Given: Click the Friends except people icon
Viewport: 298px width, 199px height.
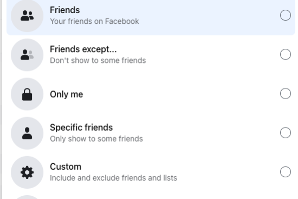Looking at the screenshot, I should pos(27,55).
